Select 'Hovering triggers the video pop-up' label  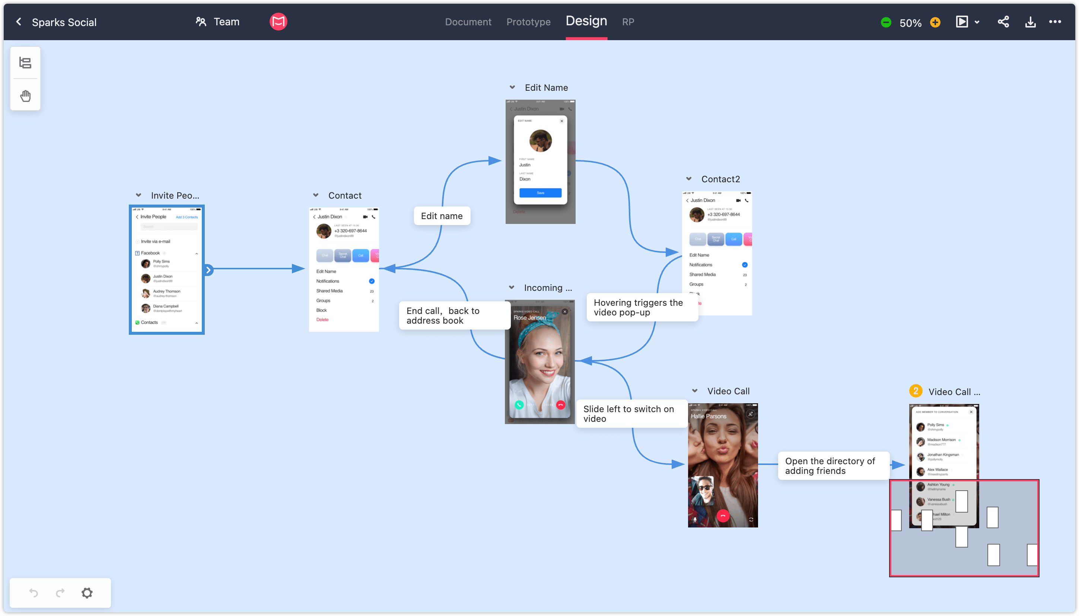click(642, 307)
